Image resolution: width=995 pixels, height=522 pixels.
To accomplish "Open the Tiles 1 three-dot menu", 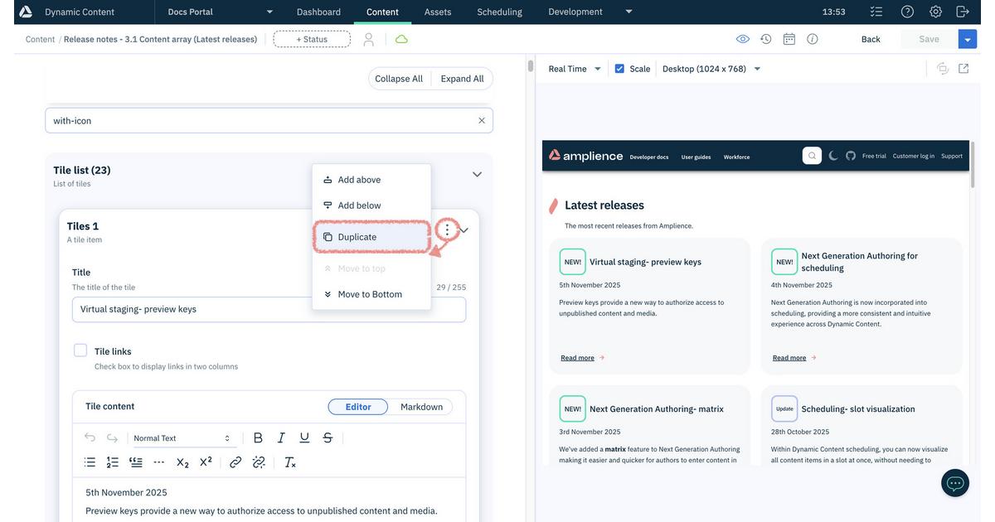I will tap(447, 230).
